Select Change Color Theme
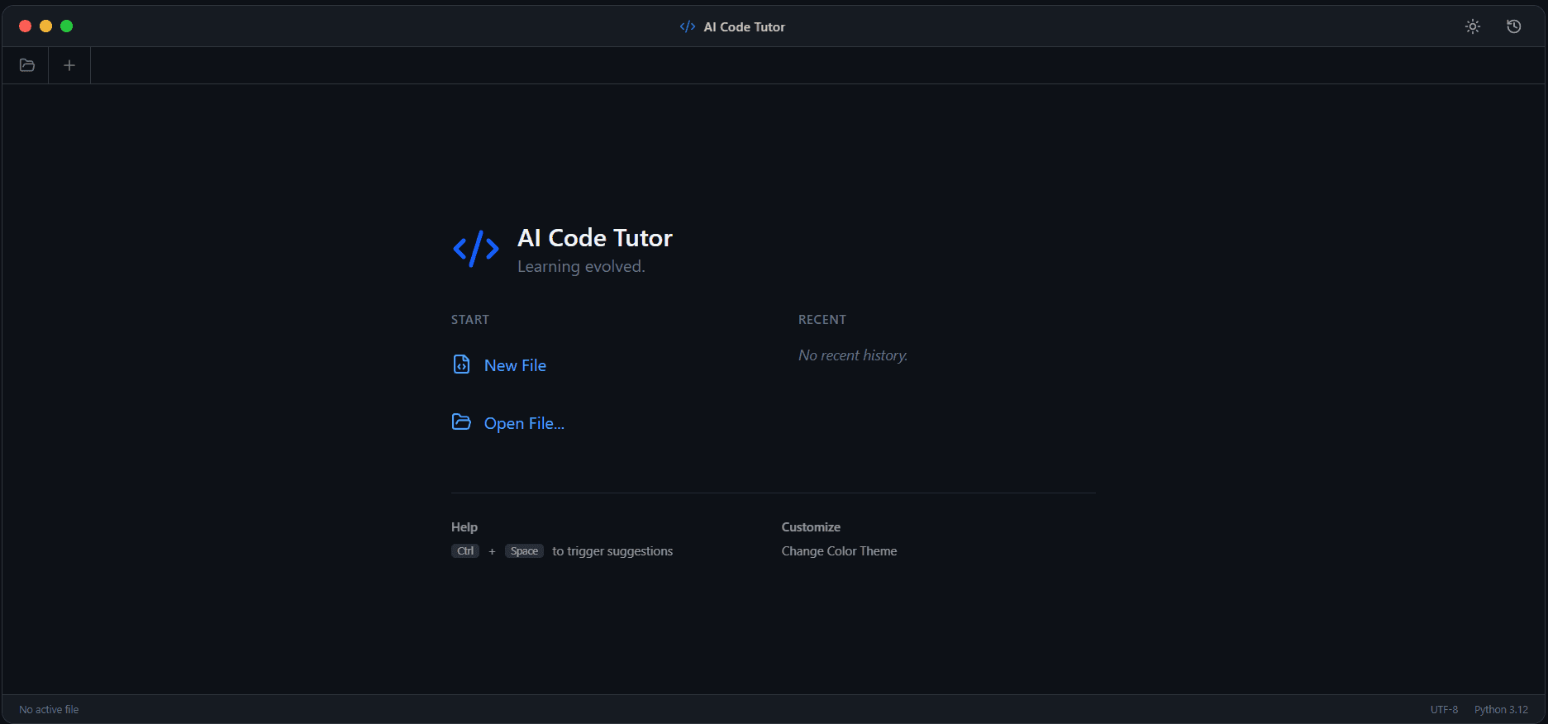Image resolution: width=1548 pixels, height=724 pixels. coord(839,551)
